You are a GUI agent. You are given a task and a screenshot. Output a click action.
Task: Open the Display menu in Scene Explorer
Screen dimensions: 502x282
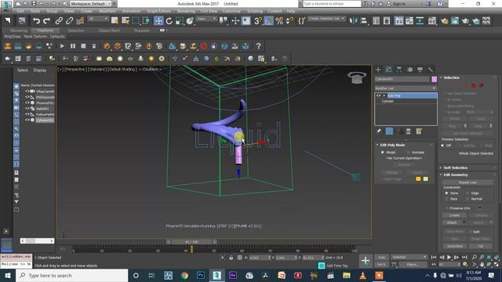(x=40, y=70)
